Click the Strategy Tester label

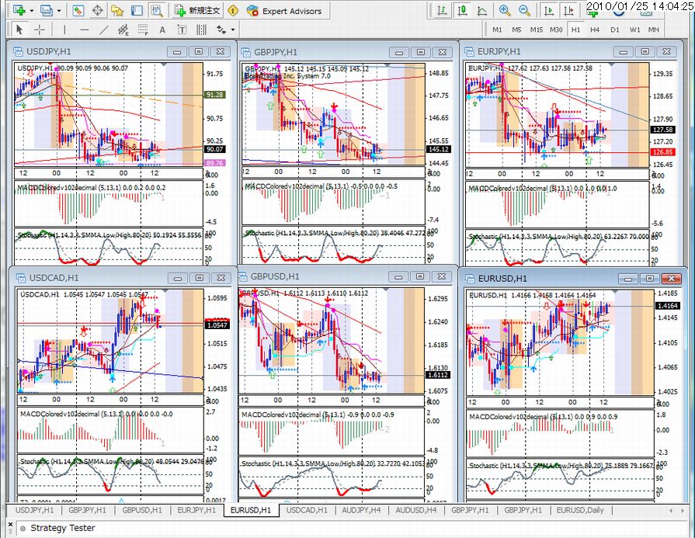pyautogui.click(x=62, y=528)
